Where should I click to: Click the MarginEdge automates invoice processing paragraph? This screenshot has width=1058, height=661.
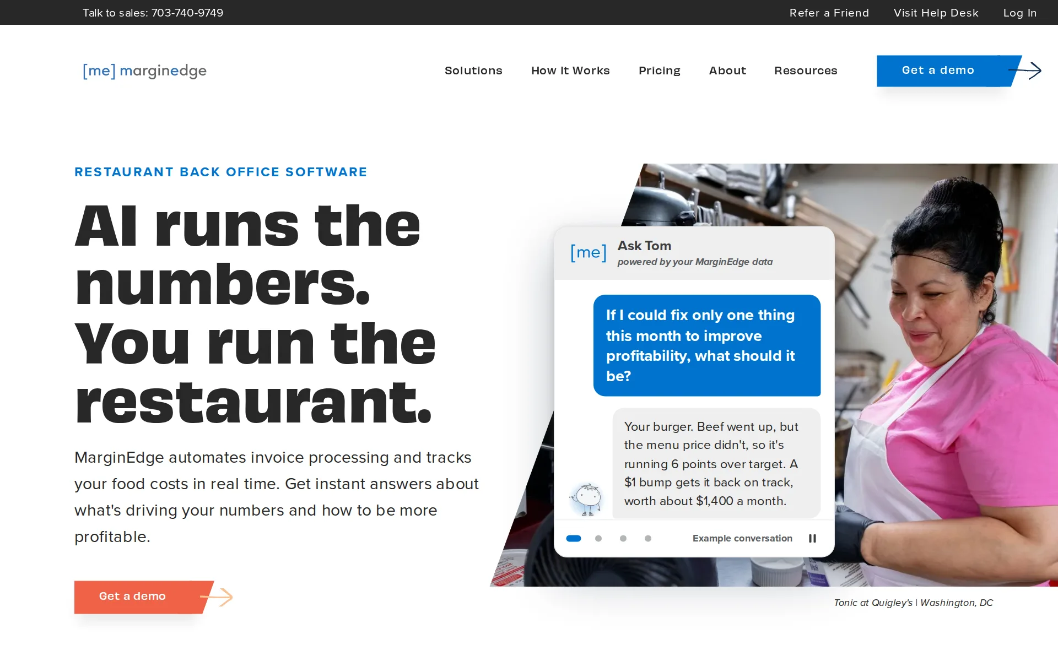coord(277,497)
